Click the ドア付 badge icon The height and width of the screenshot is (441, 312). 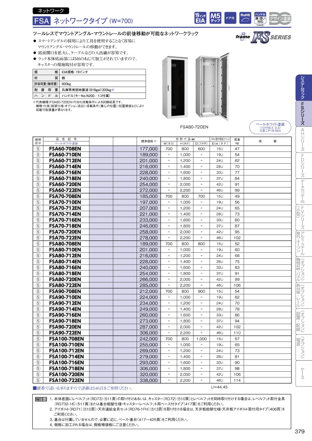pos(230,18)
